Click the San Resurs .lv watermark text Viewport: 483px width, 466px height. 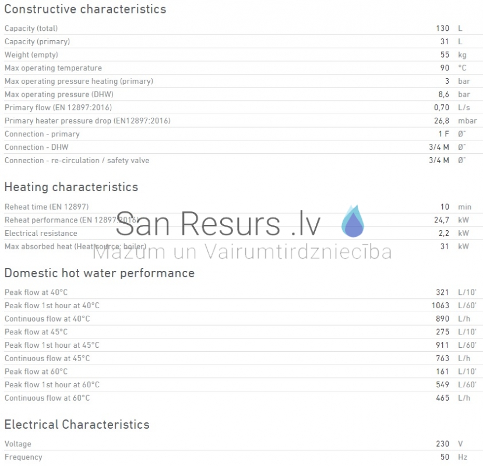(x=218, y=224)
